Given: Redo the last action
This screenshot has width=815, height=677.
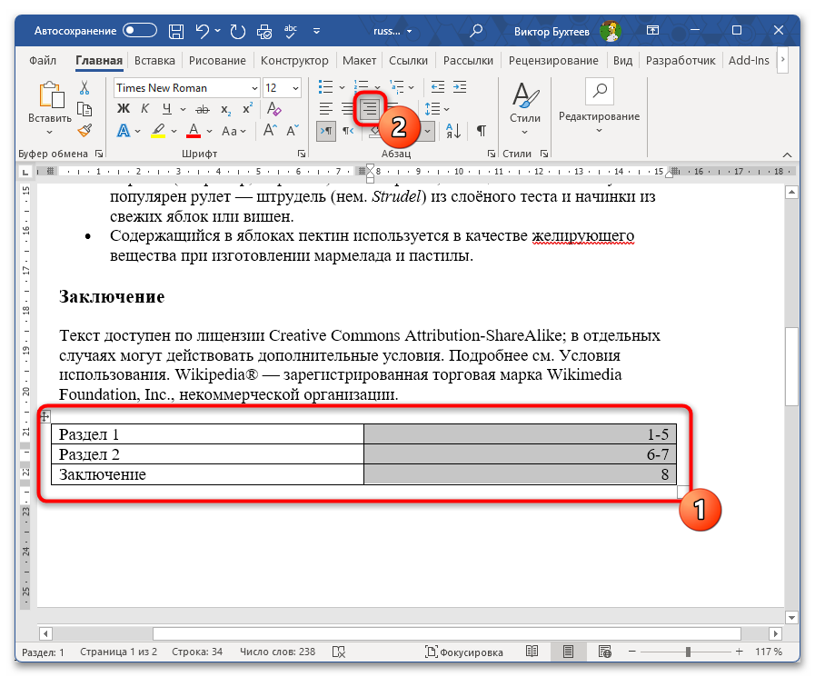Looking at the screenshot, I should point(237,31).
